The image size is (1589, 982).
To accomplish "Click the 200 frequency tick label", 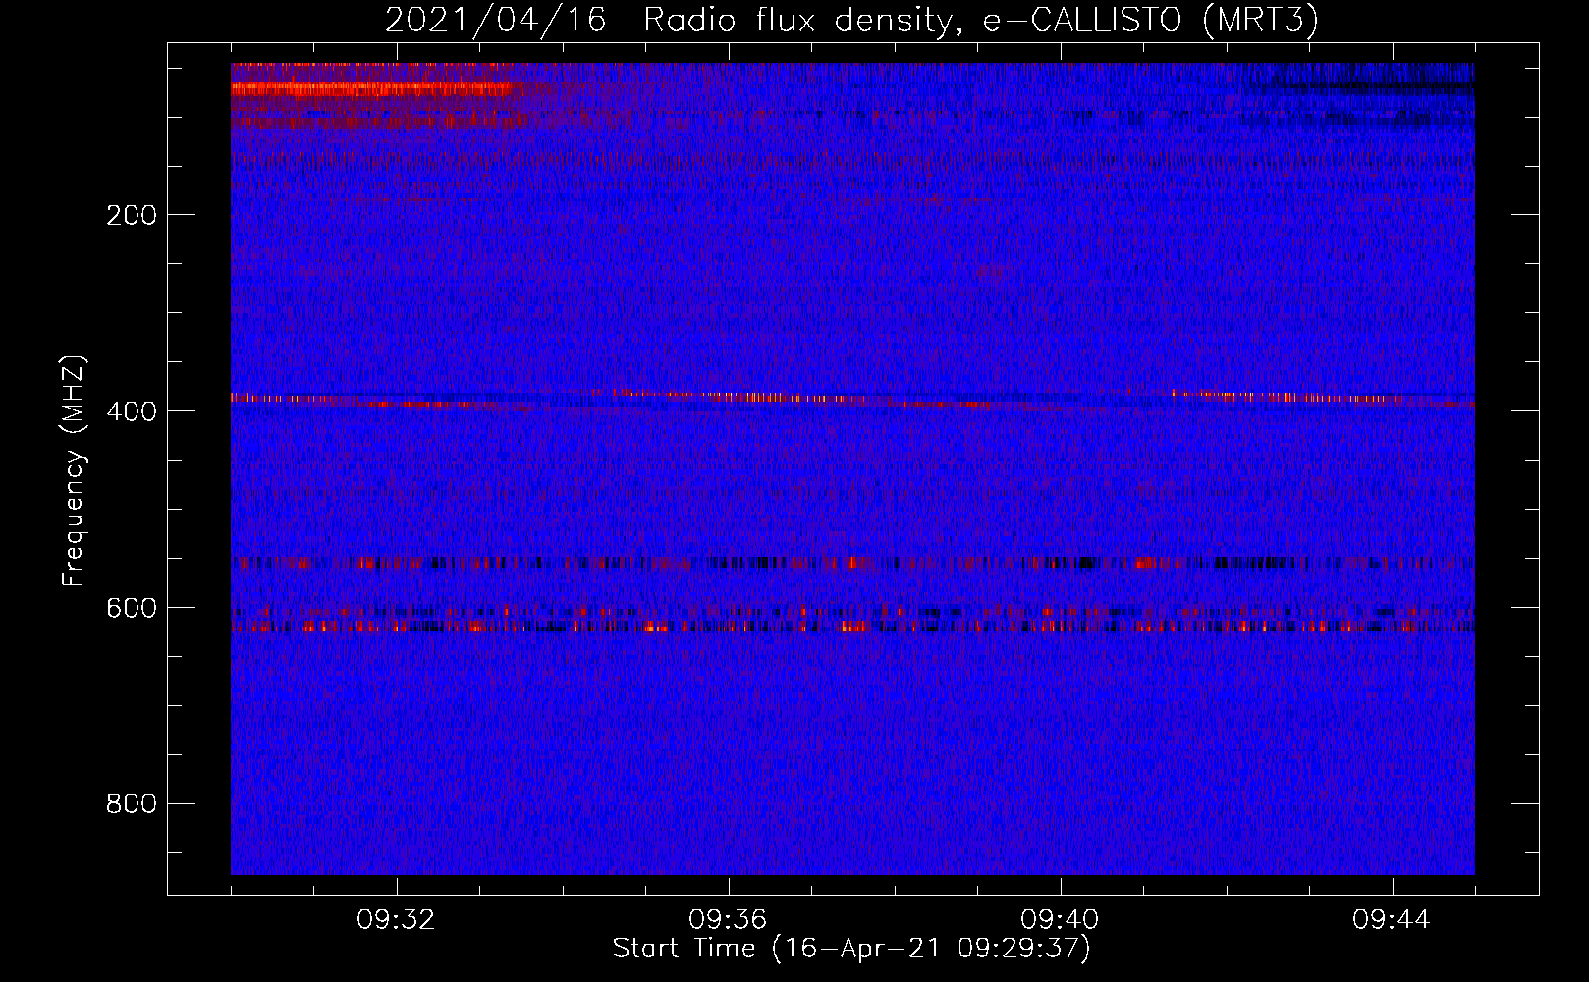I will coord(132,215).
